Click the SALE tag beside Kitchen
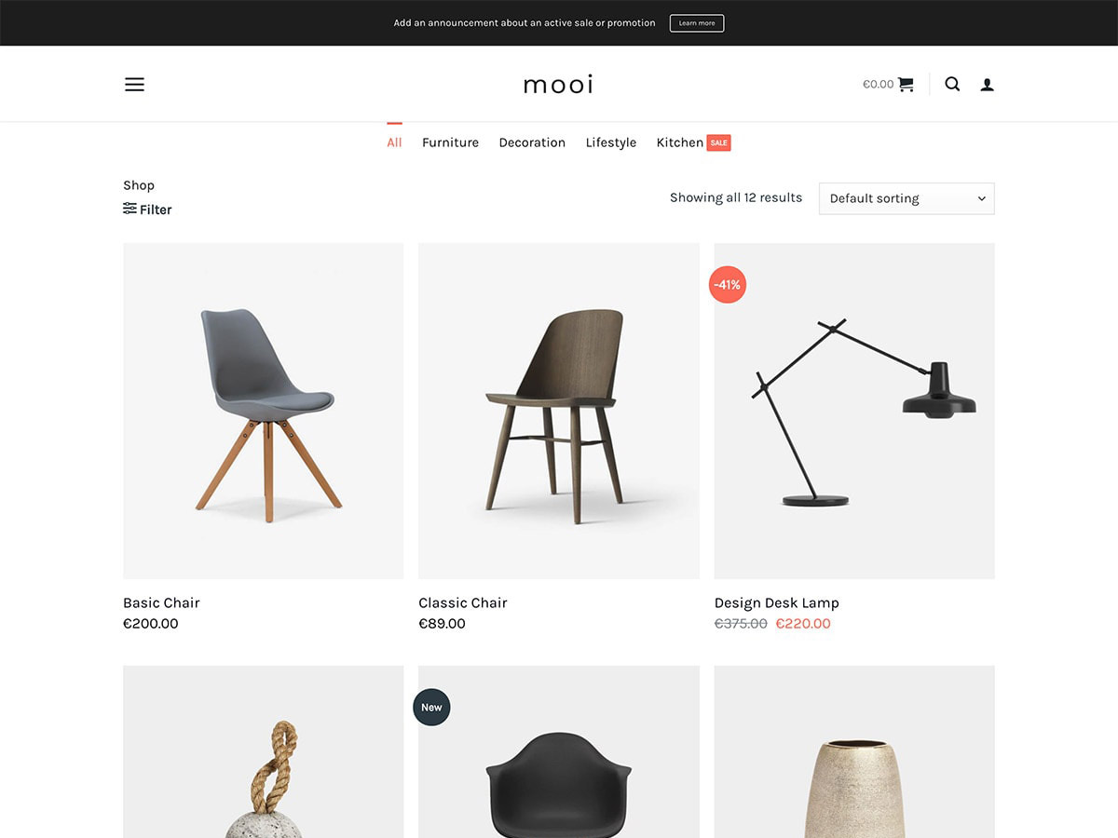Screen dimensions: 1118x838 (x=719, y=142)
